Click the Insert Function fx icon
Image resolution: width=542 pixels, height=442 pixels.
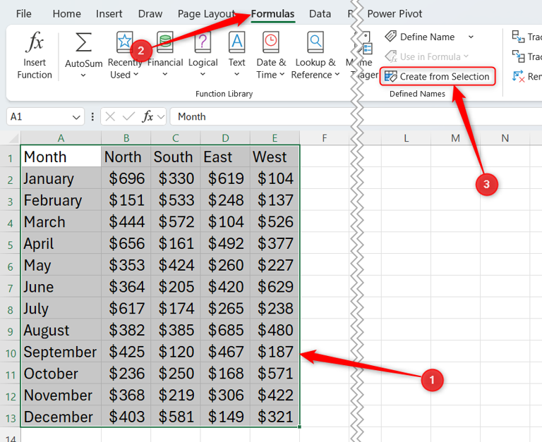(35, 42)
